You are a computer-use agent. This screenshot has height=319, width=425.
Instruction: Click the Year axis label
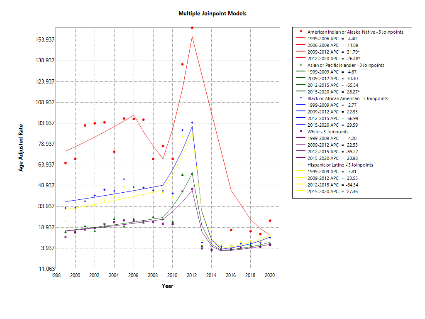point(168,286)
